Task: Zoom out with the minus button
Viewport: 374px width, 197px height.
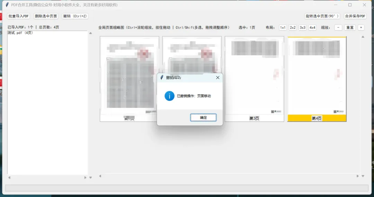Action: [x=338, y=27]
